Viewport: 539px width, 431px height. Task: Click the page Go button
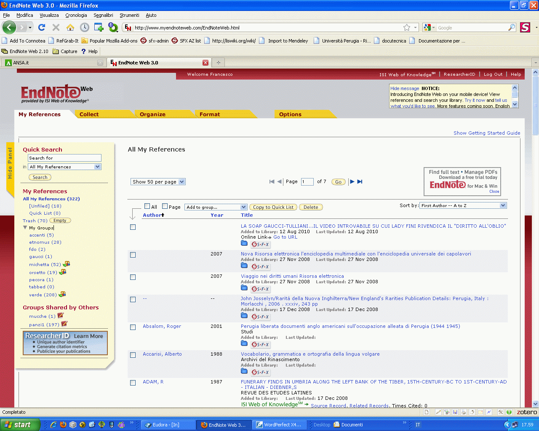pos(338,182)
